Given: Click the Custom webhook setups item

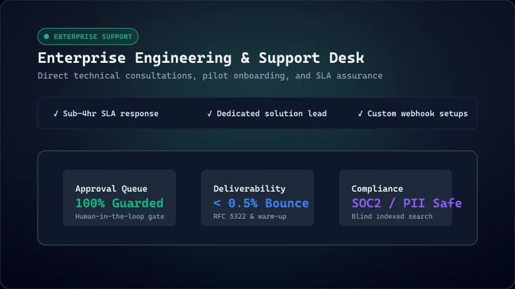Looking at the screenshot, I should [413, 114].
